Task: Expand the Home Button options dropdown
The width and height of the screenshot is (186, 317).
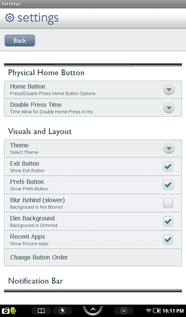Action: click(169, 90)
